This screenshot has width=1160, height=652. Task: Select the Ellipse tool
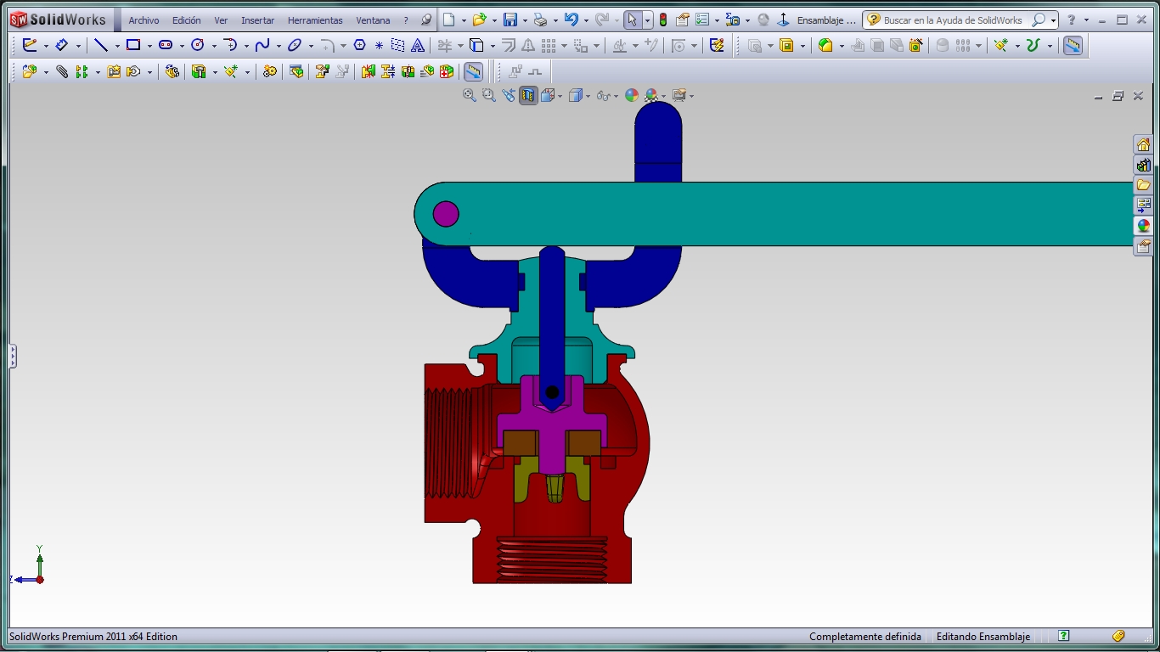[295, 45]
